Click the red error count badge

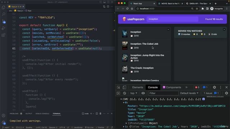[197, 87]
